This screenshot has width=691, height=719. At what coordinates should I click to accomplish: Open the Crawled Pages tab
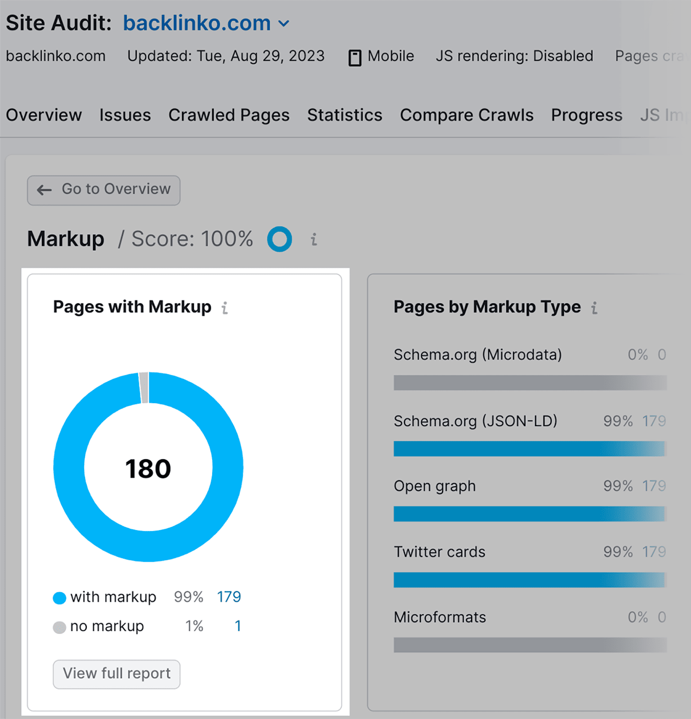pos(229,115)
